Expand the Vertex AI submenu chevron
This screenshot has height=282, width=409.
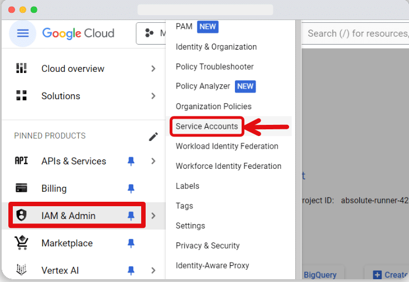pos(153,270)
